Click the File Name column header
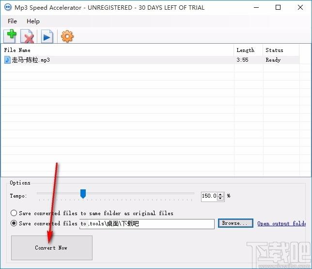 coord(117,50)
